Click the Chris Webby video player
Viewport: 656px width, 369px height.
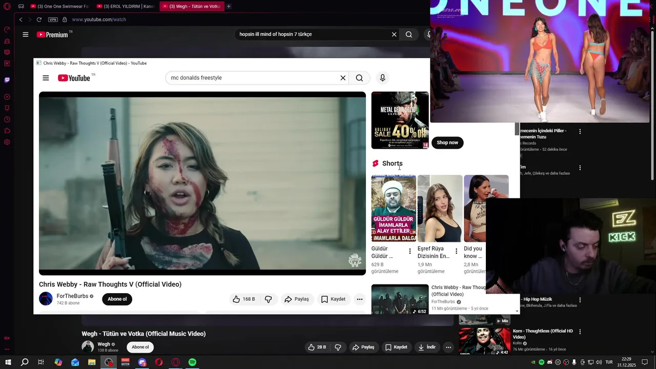pos(202,183)
